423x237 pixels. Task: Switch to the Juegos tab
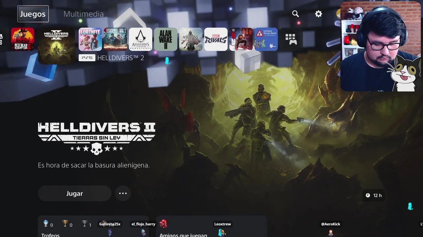pyautogui.click(x=33, y=14)
